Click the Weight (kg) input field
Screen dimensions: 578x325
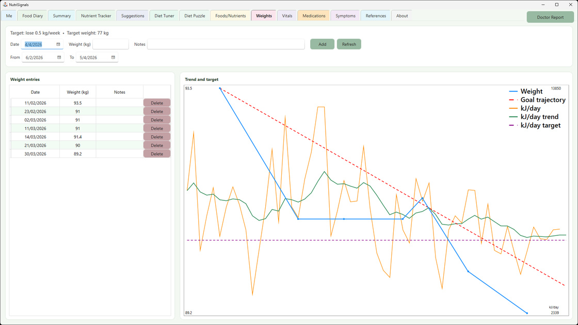[111, 44]
